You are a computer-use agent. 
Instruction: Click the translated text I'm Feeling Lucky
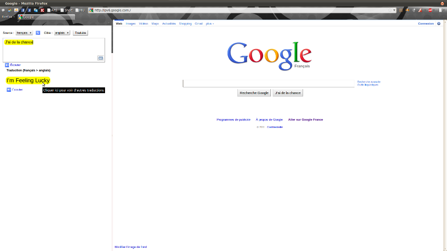pos(28,80)
